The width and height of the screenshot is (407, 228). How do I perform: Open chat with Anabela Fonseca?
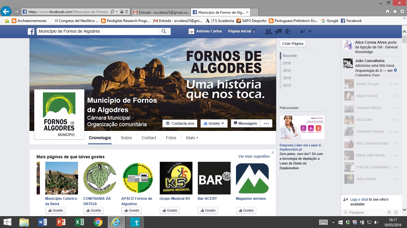pos(371,132)
